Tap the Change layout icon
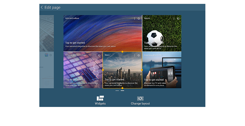245x126 pixels. (140, 98)
